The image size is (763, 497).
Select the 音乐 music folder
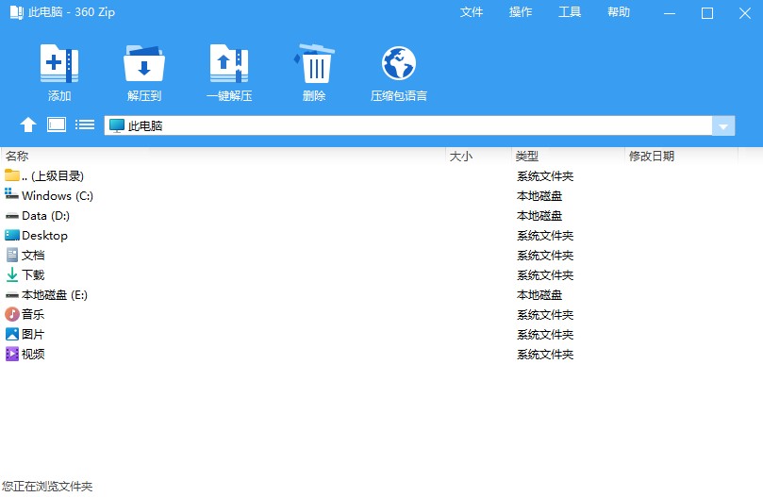click(33, 315)
